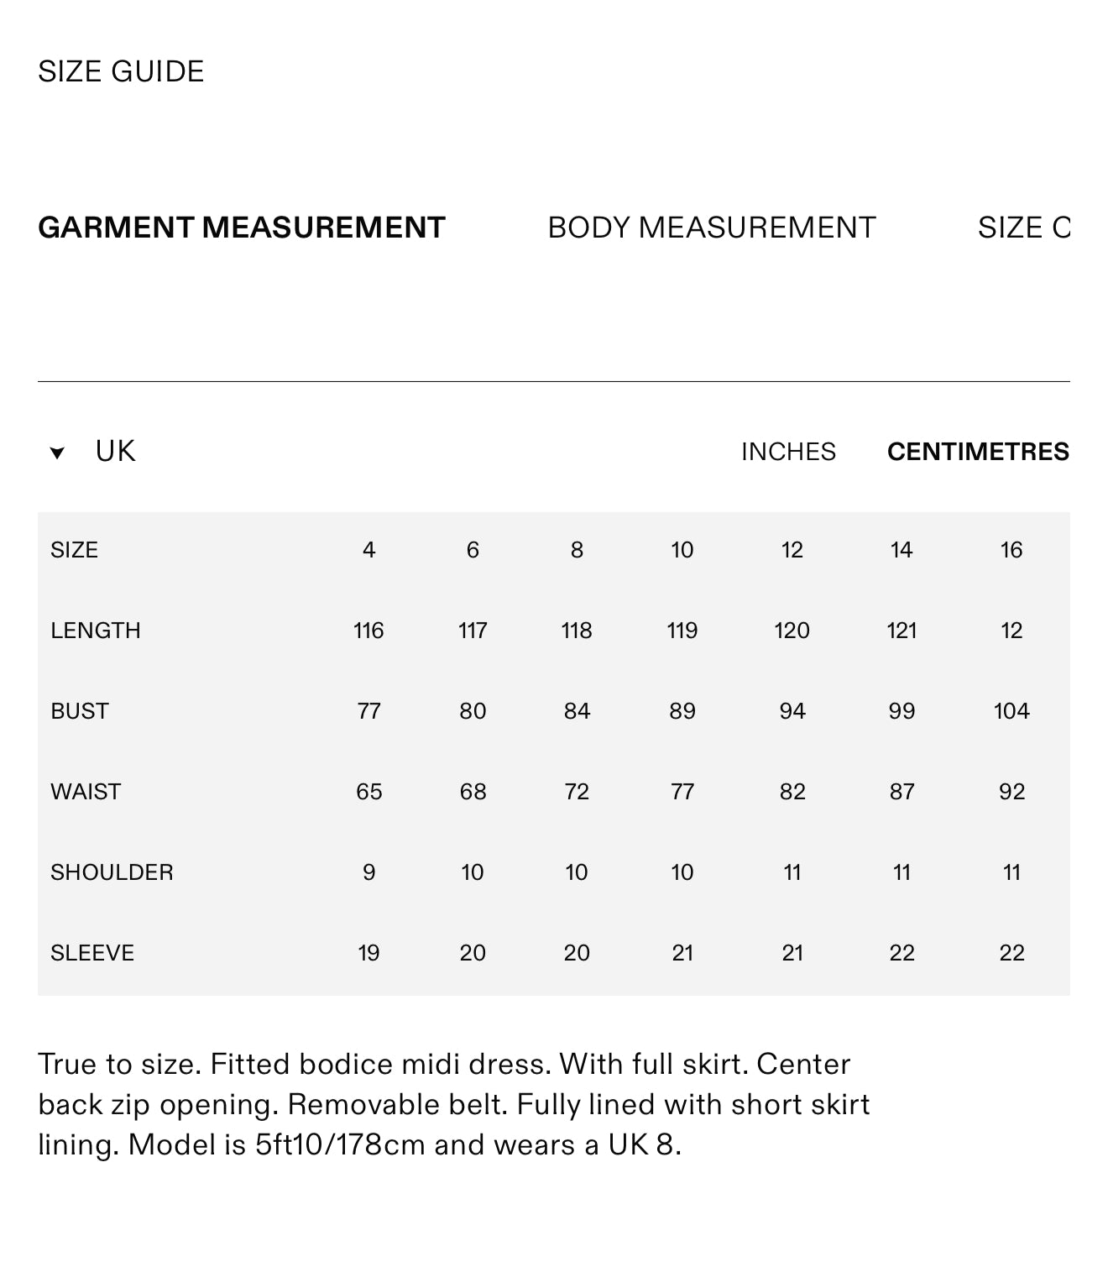Click the Shoulder row label
The width and height of the screenshot is (1108, 1288).
112,872
